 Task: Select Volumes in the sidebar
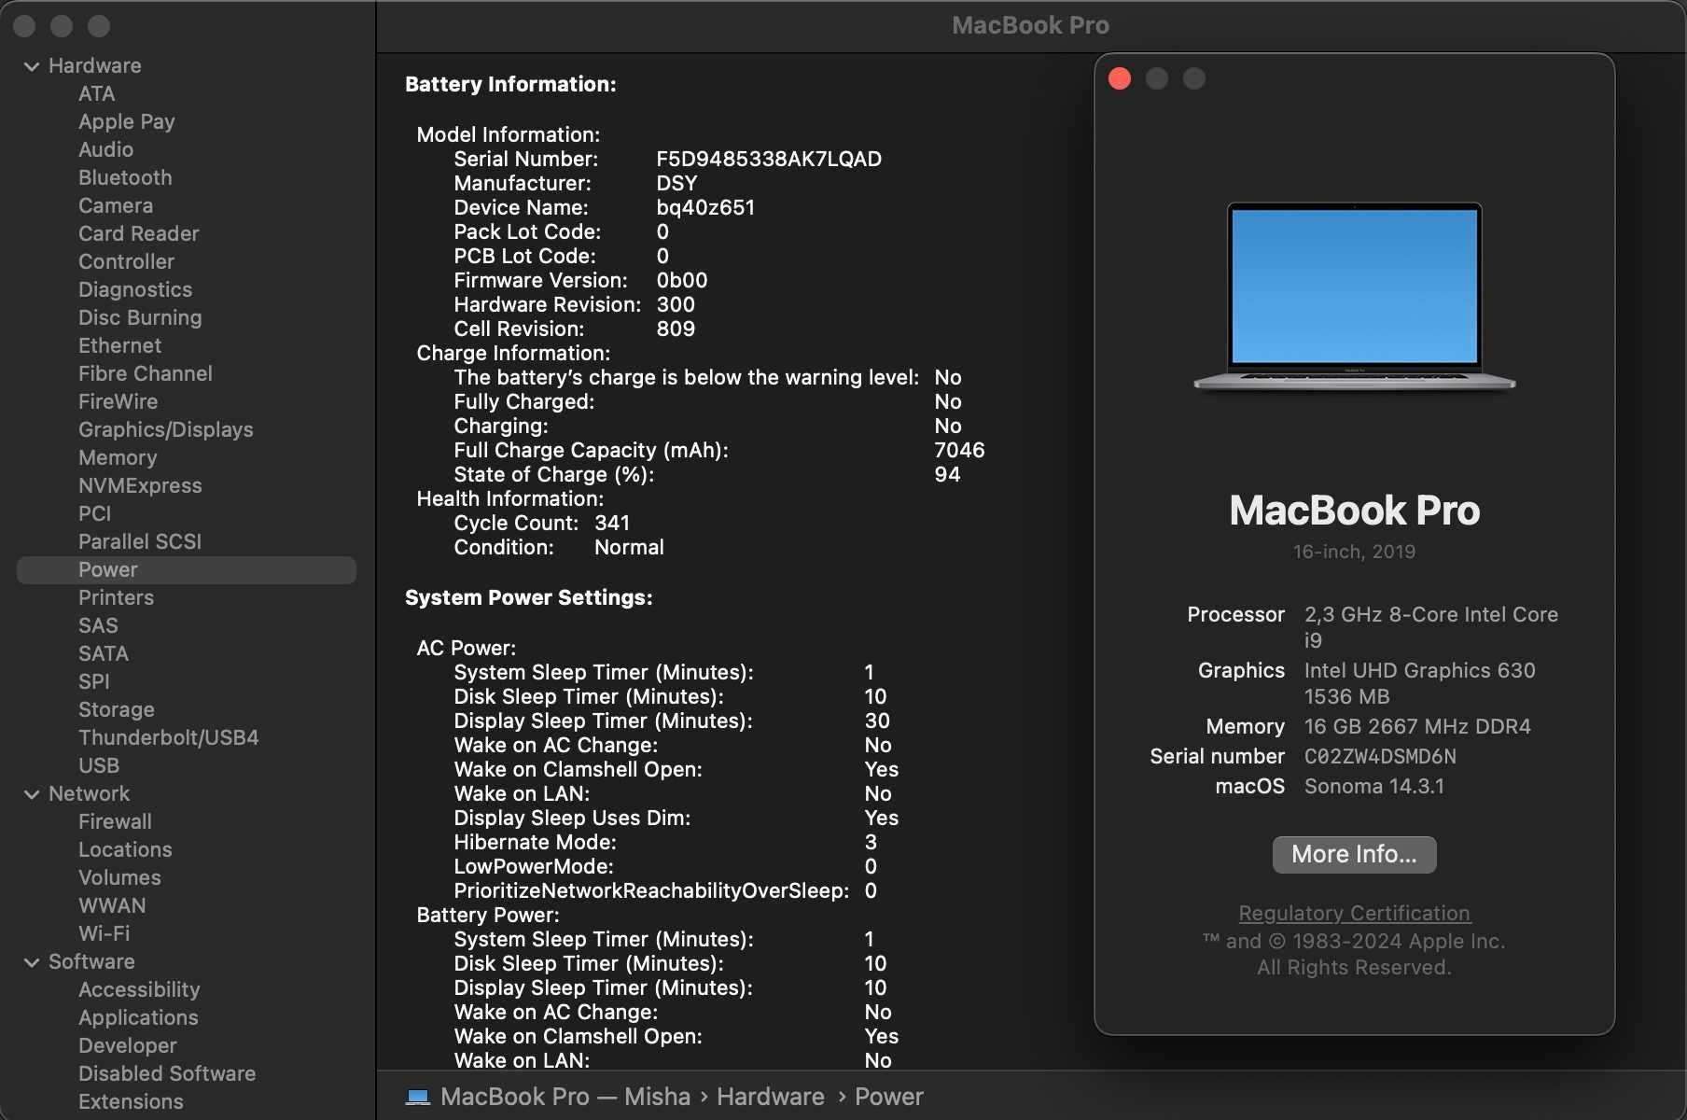point(120,877)
